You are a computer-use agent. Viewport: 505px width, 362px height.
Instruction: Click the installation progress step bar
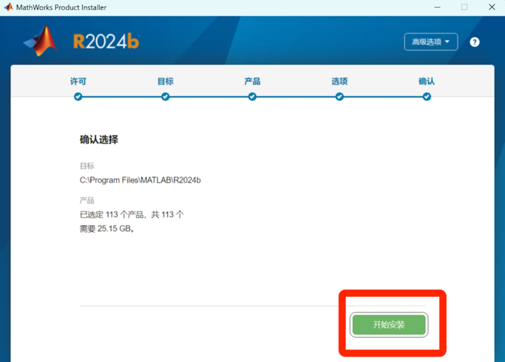pyautogui.click(x=252, y=96)
